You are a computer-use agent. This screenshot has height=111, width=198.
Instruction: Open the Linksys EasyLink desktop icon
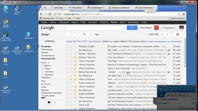[17, 10]
